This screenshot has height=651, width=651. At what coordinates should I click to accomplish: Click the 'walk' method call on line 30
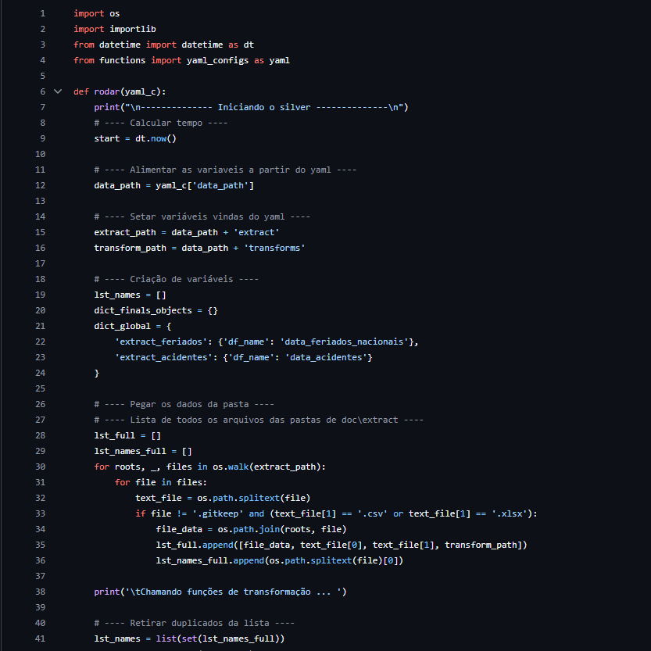point(238,467)
